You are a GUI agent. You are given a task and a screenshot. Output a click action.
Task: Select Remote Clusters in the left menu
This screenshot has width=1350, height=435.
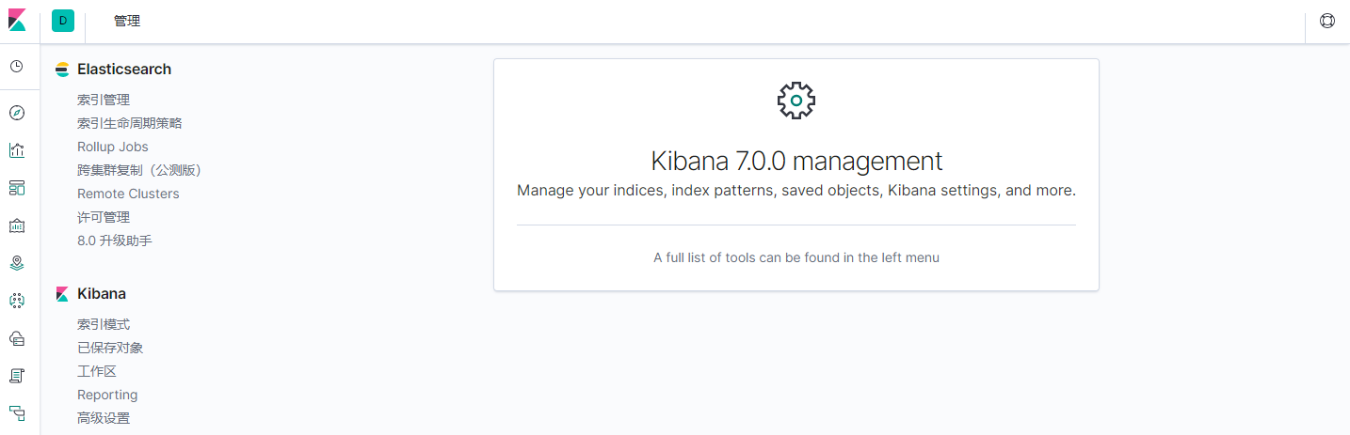tap(128, 194)
